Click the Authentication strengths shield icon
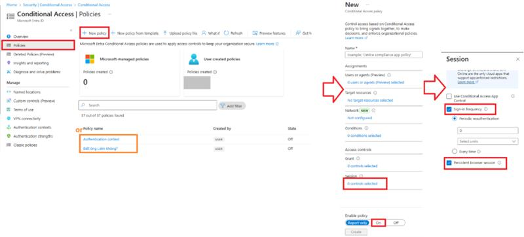524x237 pixels. coord(9,136)
